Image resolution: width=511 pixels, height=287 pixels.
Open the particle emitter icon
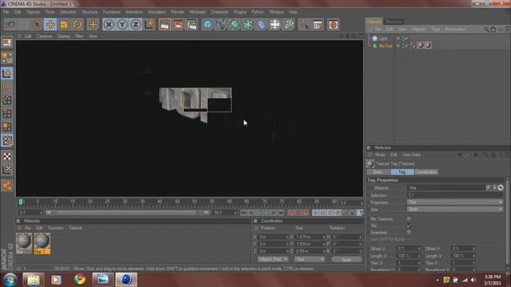click(x=288, y=25)
